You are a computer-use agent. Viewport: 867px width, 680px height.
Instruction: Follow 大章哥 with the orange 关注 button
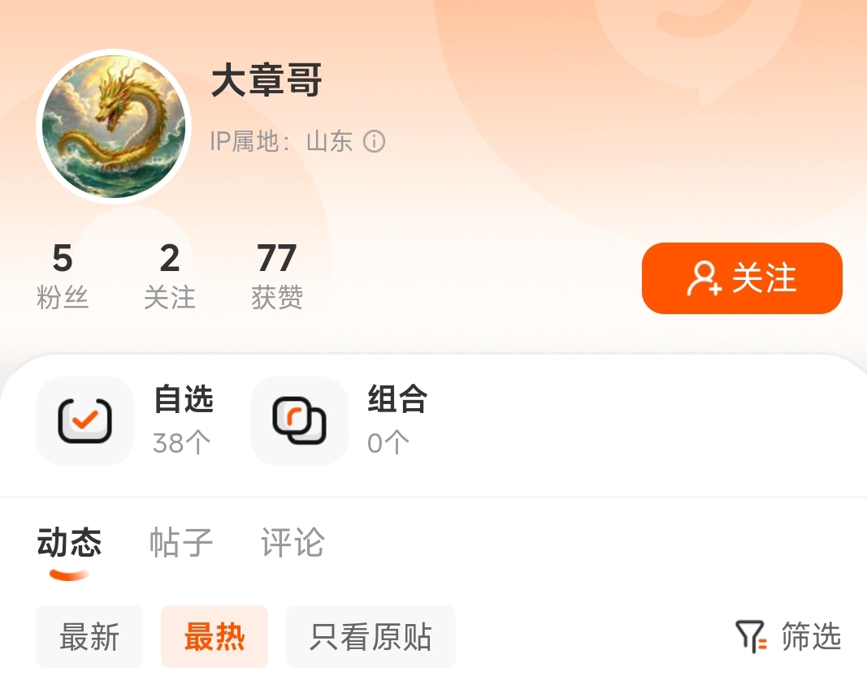click(x=742, y=278)
